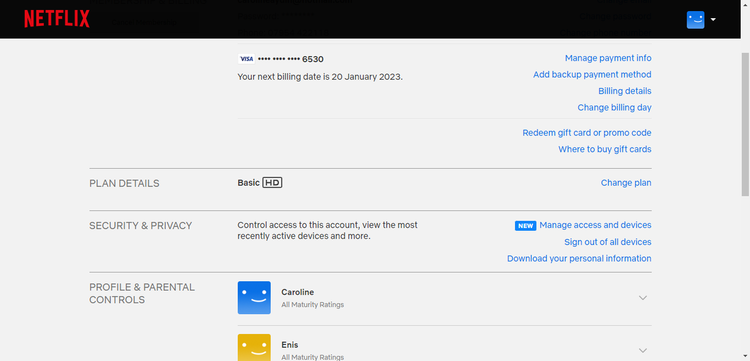The height and width of the screenshot is (361, 750).
Task: Click the card number ending 6530
Action: tap(291, 59)
